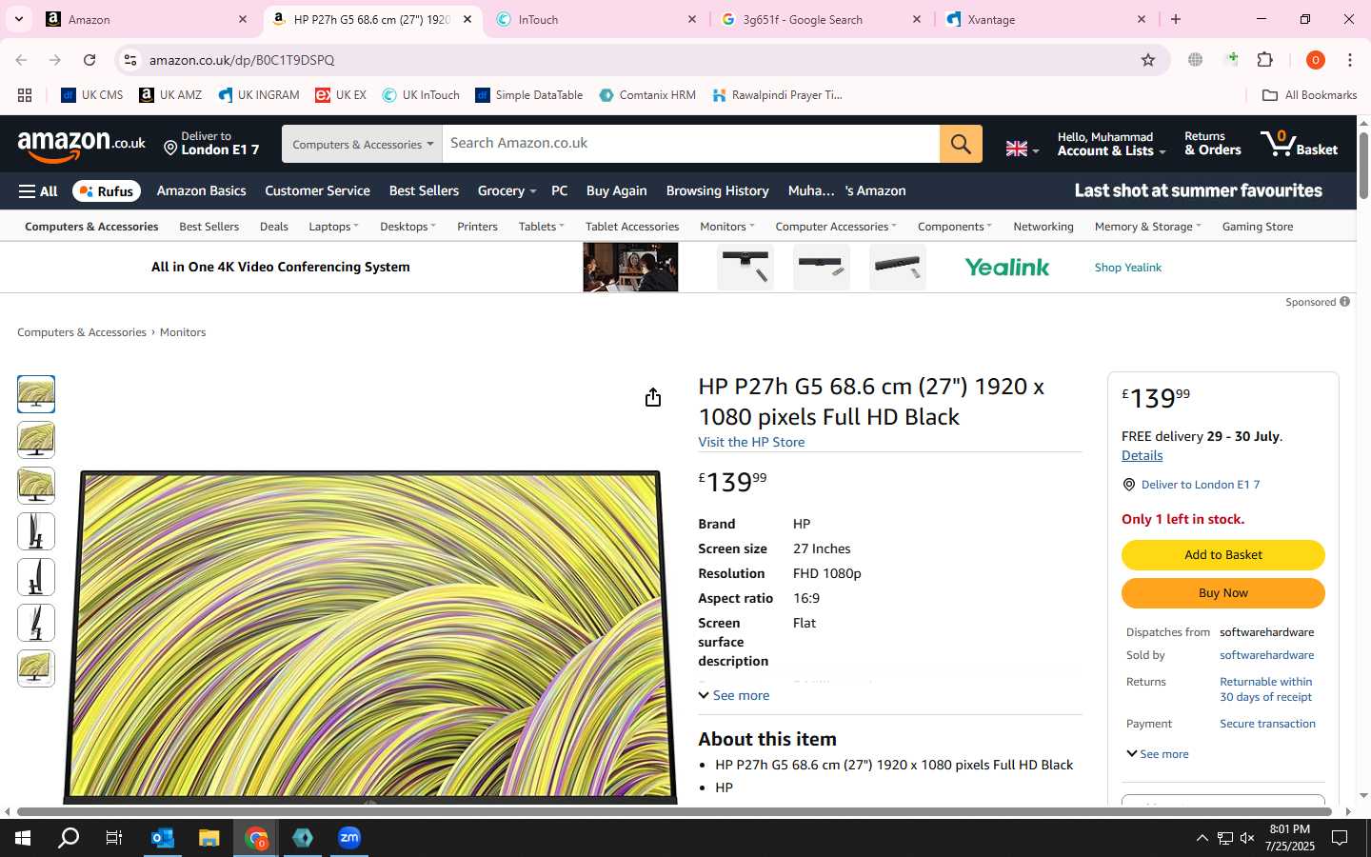The height and width of the screenshot is (857, 1371).
Task: Switch to the InTouch tab
Action: [x=596, y=19]
